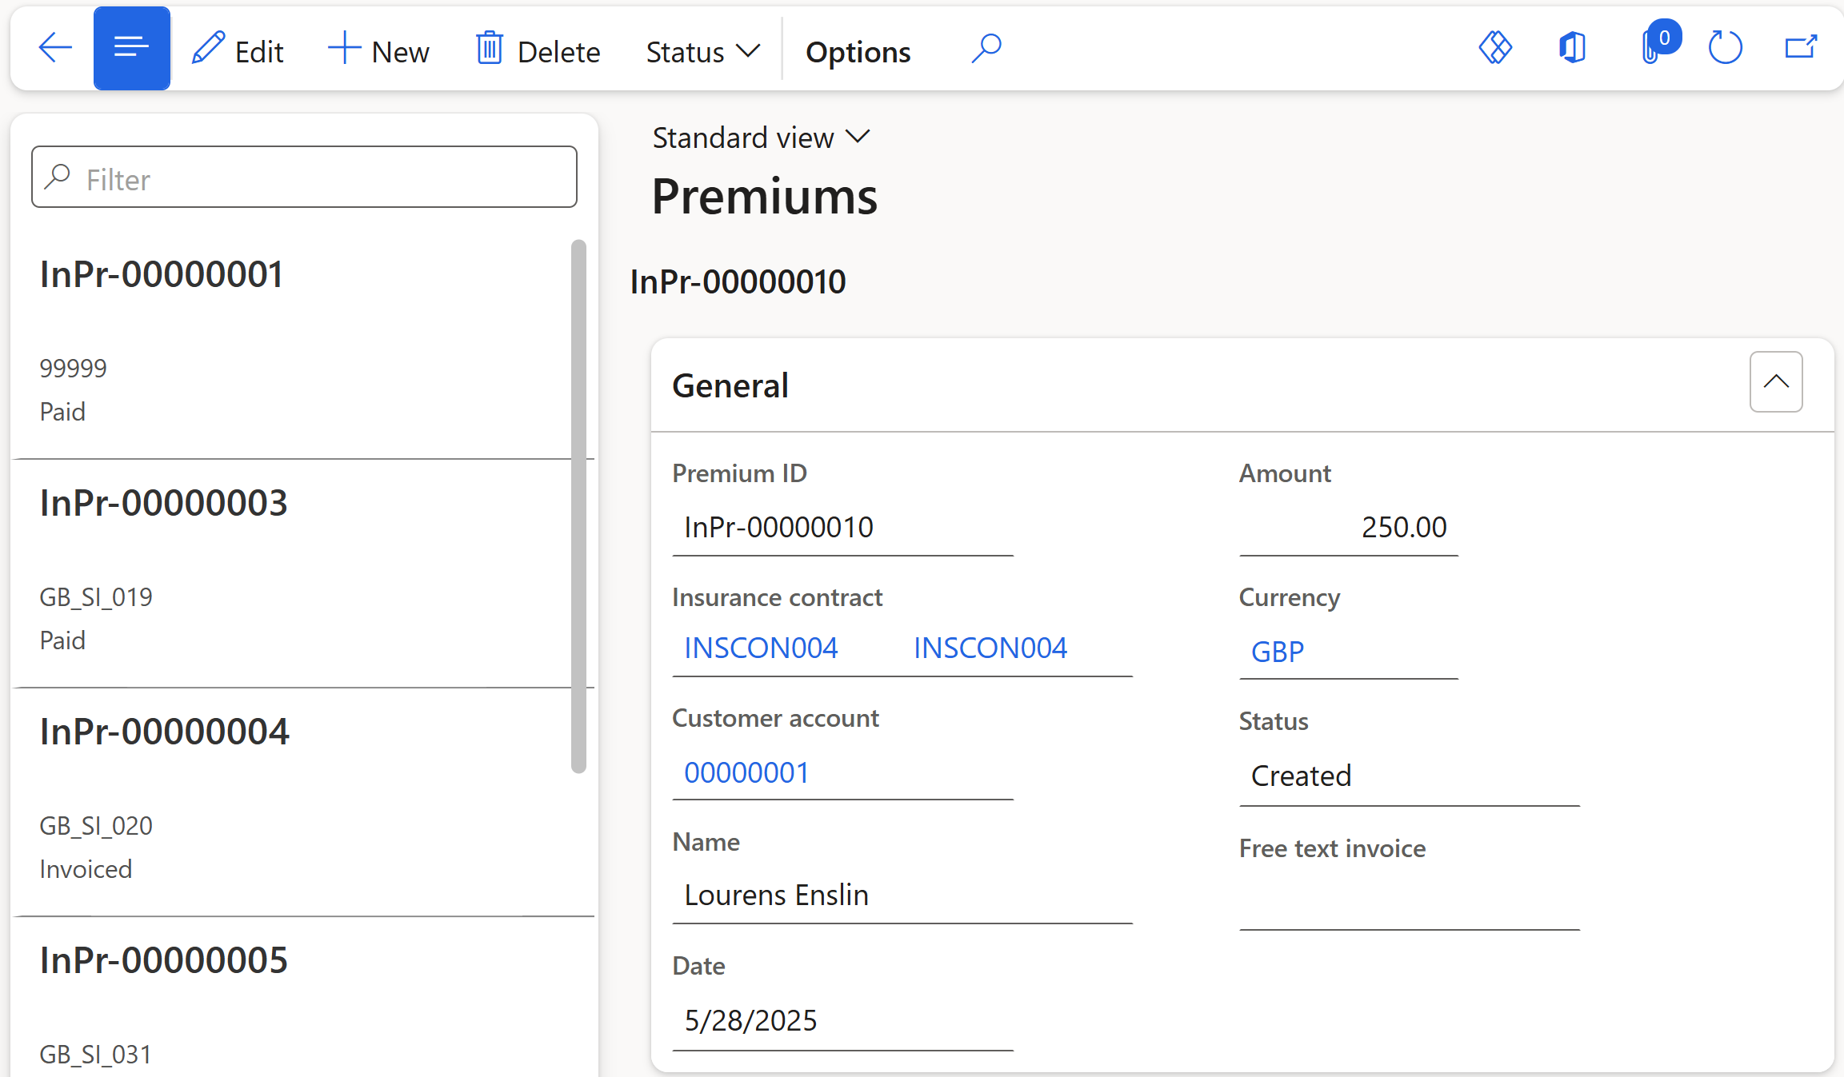This screenshot has width=1844, height=1077.
Task: Toggle the list pane icon
Action: (x=132, y=48)
